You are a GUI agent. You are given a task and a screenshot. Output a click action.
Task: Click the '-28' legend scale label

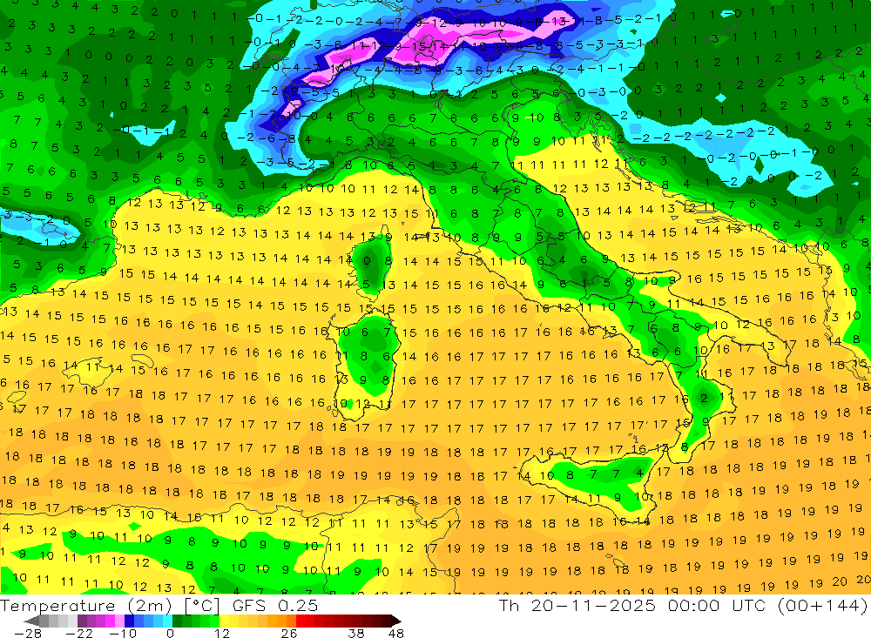pos(28,633)
